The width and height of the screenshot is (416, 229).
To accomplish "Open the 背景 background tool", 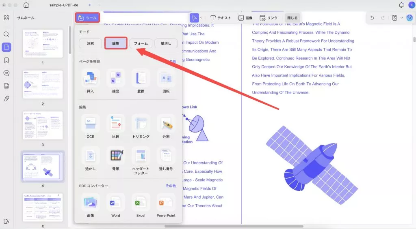I will (x=116, y=159).
